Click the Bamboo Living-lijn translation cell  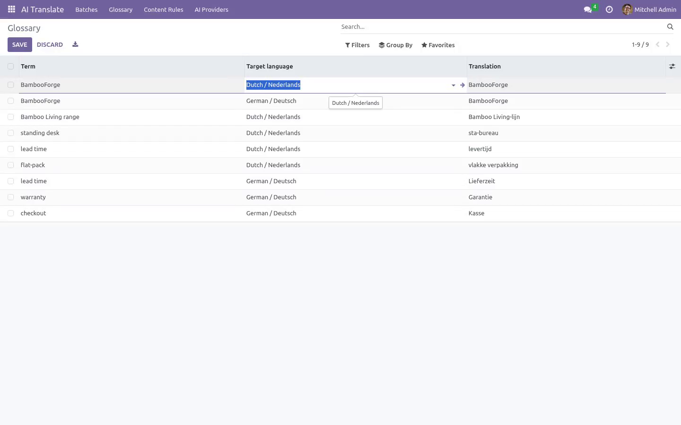point(566,117)
